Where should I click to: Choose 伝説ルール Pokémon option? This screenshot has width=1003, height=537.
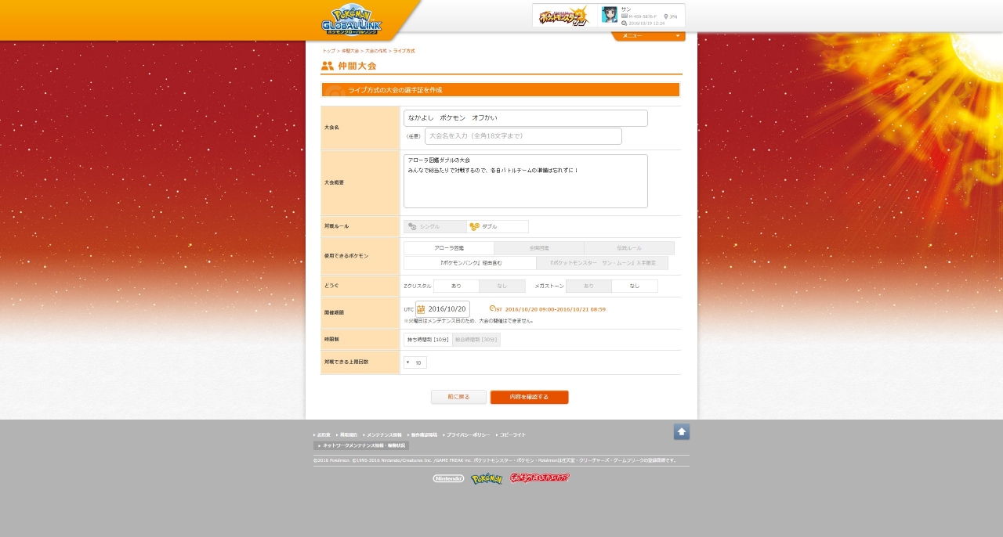pos(629,248)
